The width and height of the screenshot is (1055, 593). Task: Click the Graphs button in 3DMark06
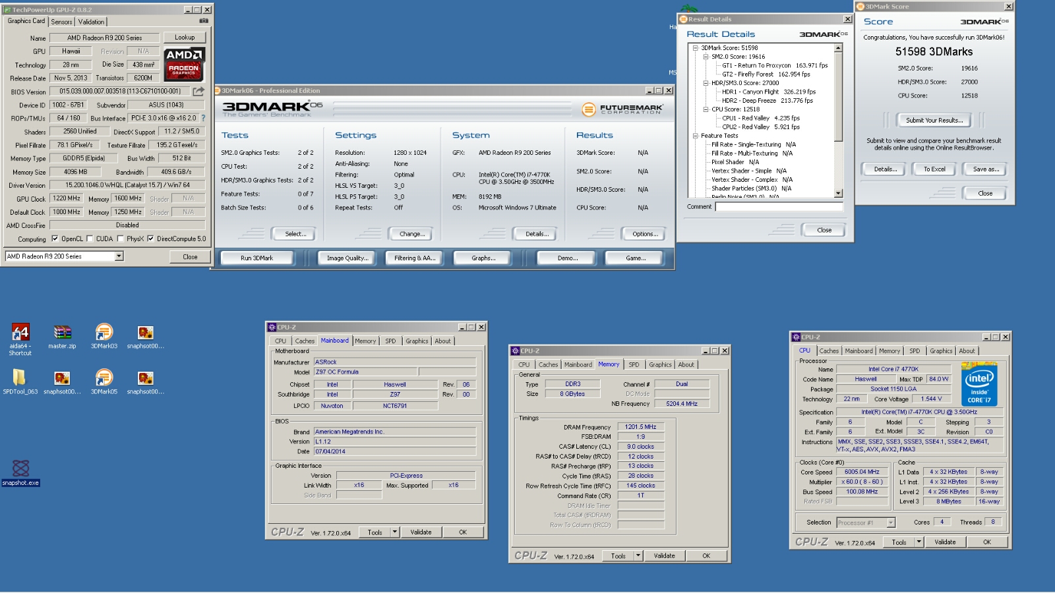pos(483,258)
